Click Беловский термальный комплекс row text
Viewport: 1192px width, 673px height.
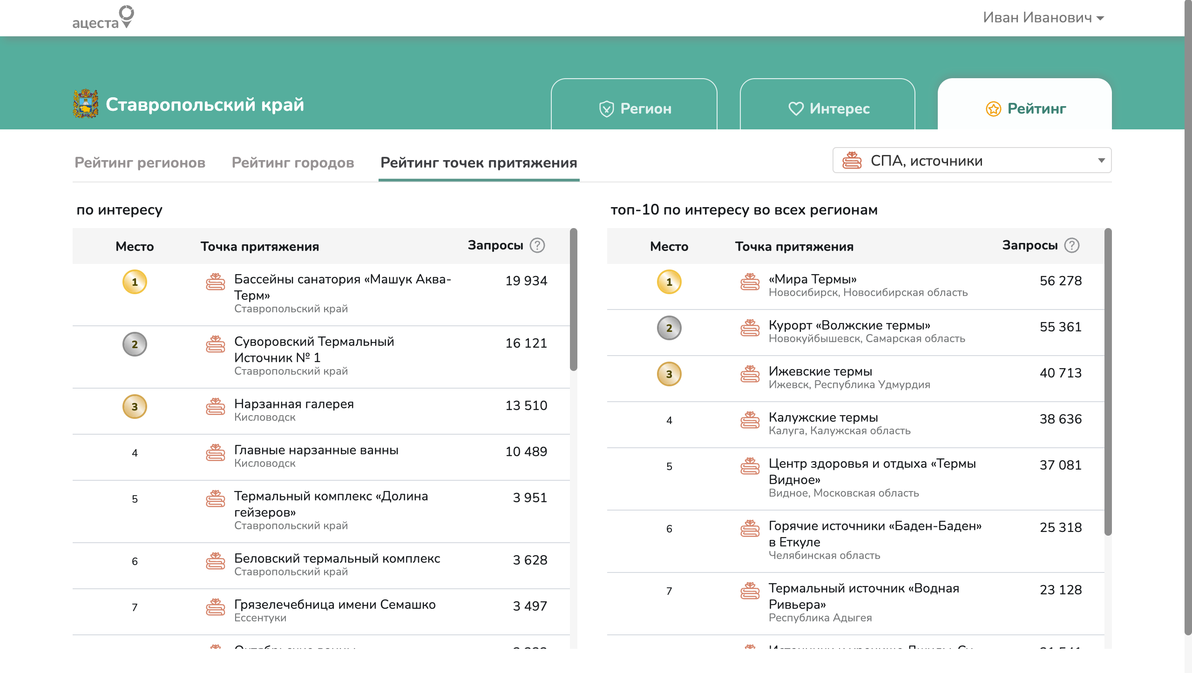pos(337,559)
